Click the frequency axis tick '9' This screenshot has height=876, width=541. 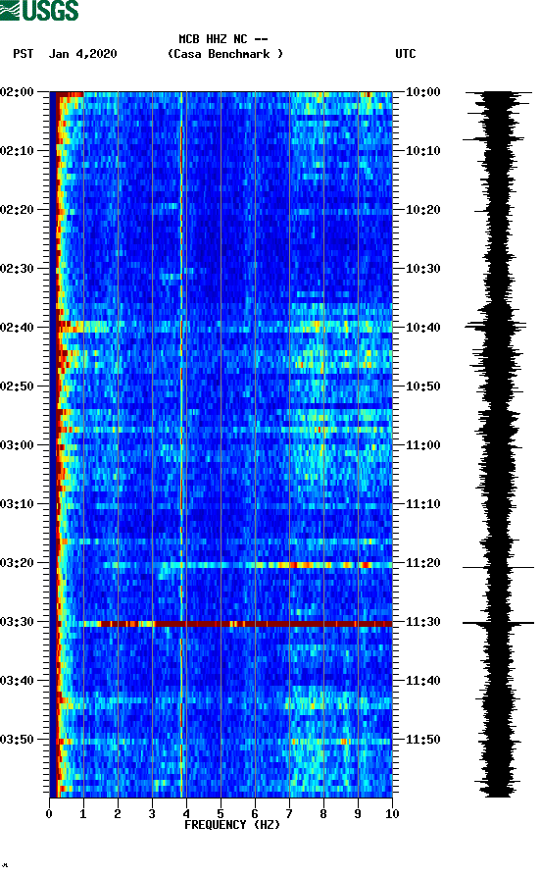click(358, 814)
